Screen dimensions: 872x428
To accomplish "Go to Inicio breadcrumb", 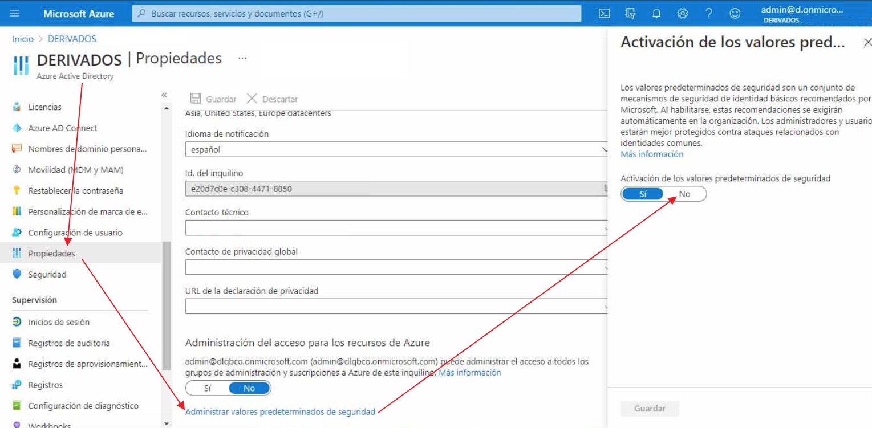I will pyautogui.click(x=23, y=39).
